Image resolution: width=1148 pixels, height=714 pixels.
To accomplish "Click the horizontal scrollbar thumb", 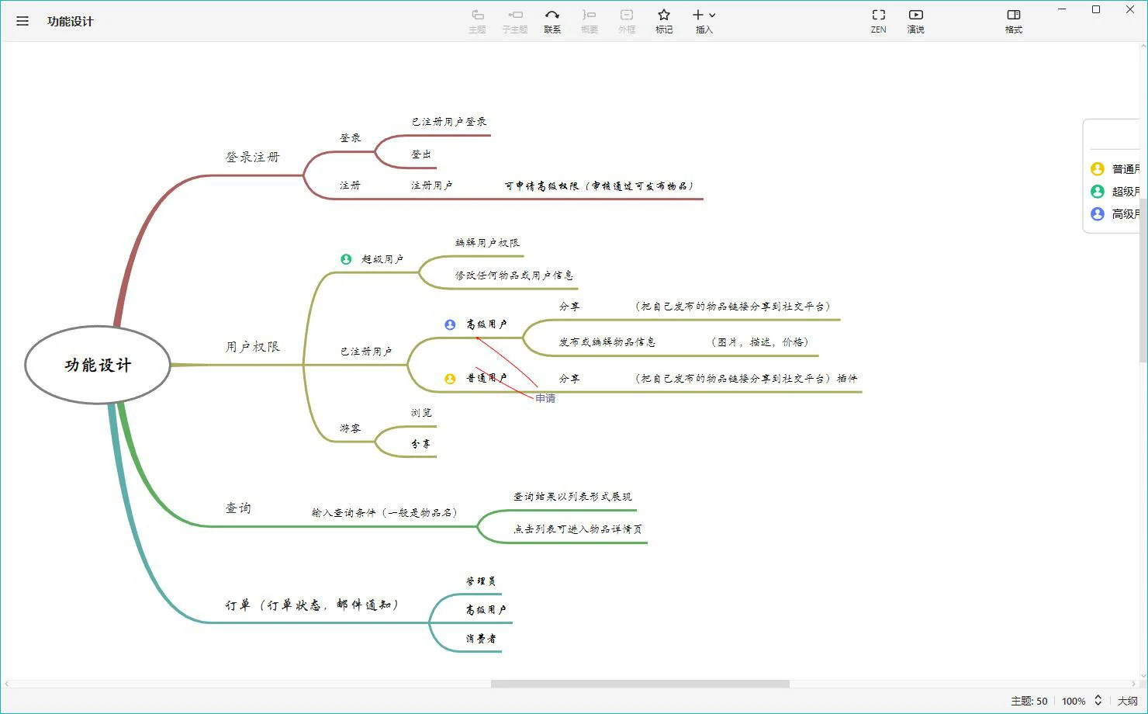I will pyautogui.click(x=640, y=684).
